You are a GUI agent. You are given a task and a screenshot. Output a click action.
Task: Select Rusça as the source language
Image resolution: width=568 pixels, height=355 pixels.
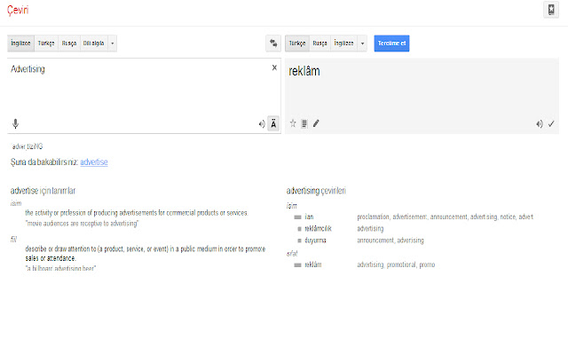(x=69, y=43)
